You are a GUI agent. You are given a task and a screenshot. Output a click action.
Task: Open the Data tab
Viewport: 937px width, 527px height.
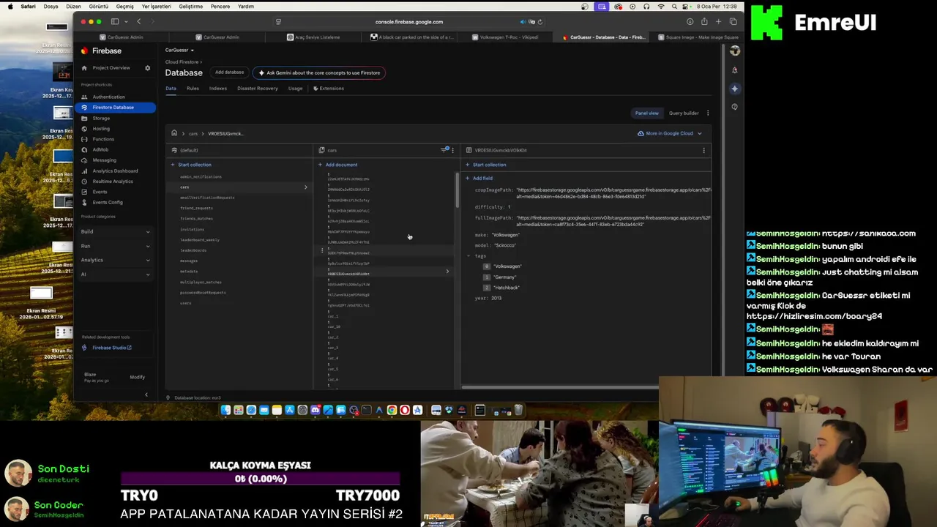(171, 89)
